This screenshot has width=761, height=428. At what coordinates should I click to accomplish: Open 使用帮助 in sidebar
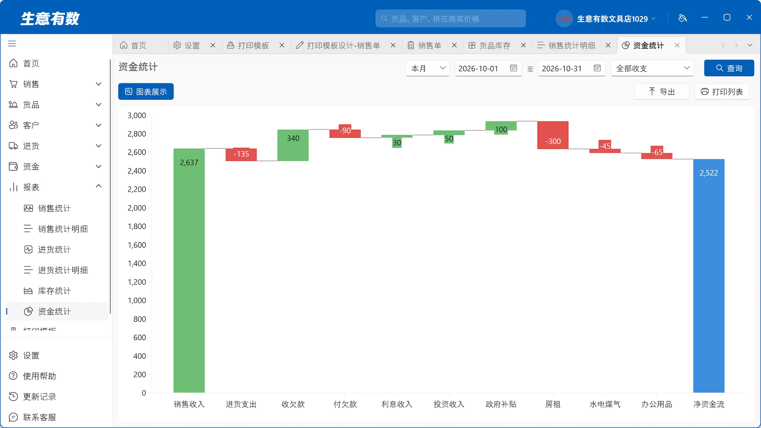click(x=56, y=376)
